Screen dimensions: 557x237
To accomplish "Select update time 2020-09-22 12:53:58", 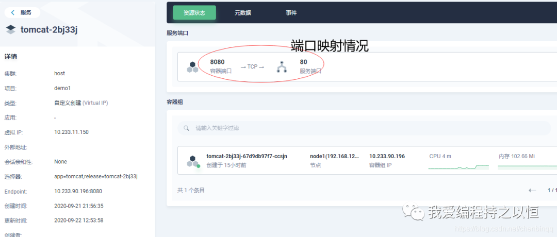I will (x=79, y=221).
